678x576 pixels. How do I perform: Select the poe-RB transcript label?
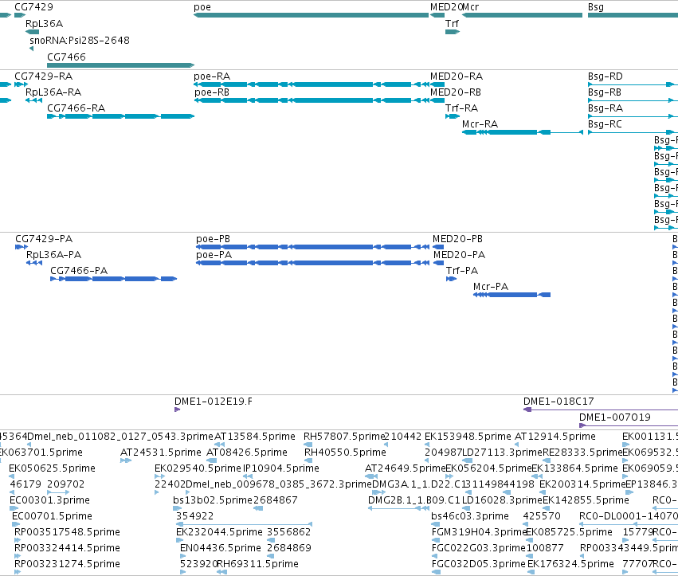point(212,92)
